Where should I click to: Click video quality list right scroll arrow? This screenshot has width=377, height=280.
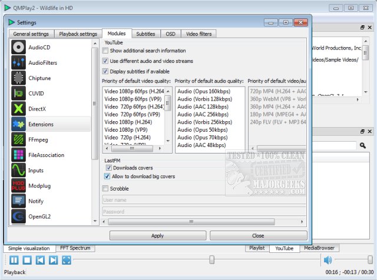coord(160,148)
